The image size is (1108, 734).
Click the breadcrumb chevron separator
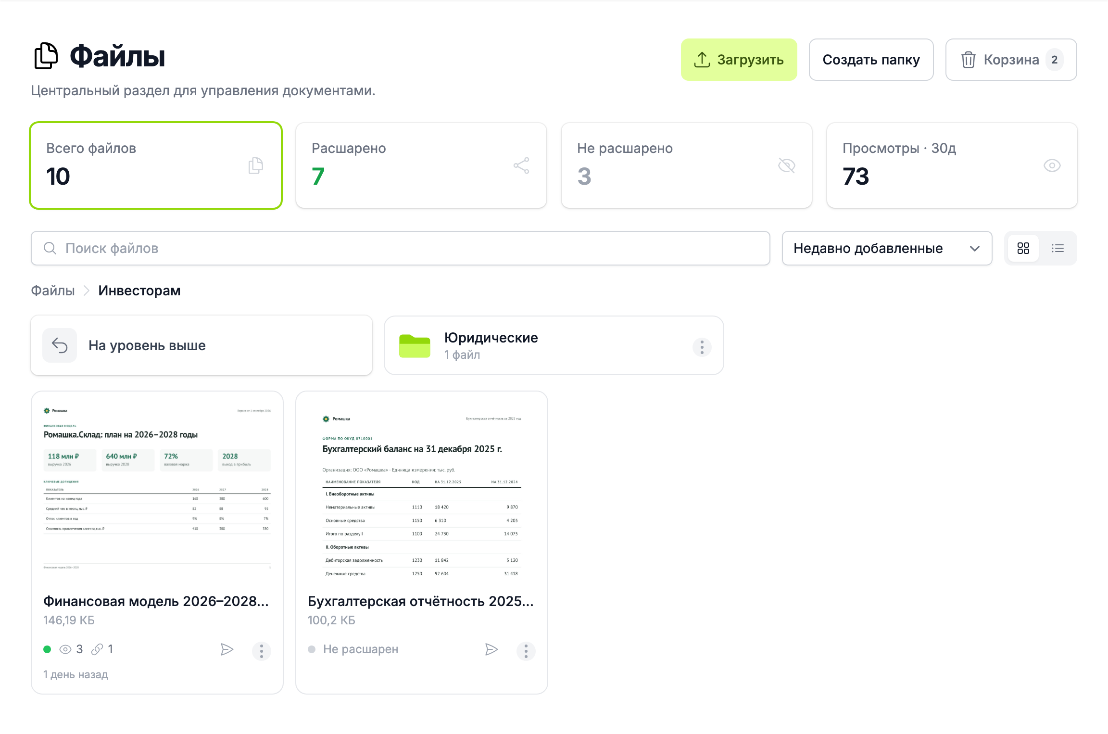point(87,291)
